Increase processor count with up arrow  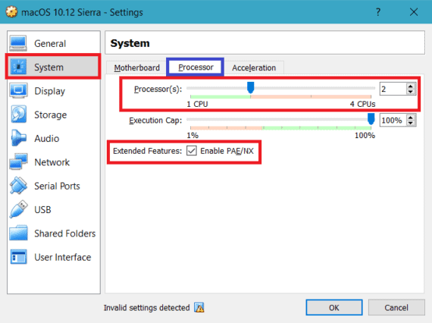411,86
